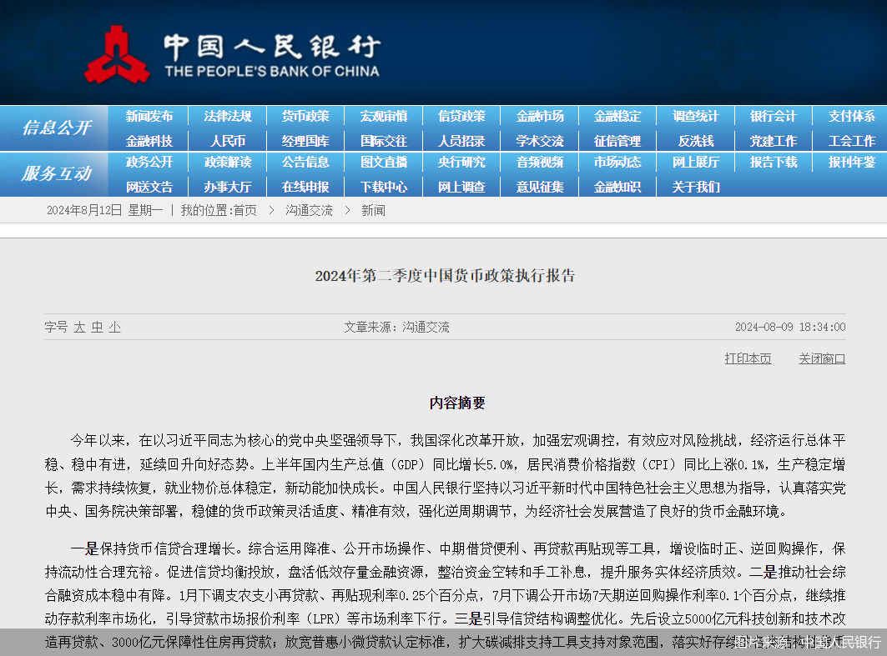Open 政务公开 under 服务互动
This screenshot has width=887, height=656.
click(149, 163)
